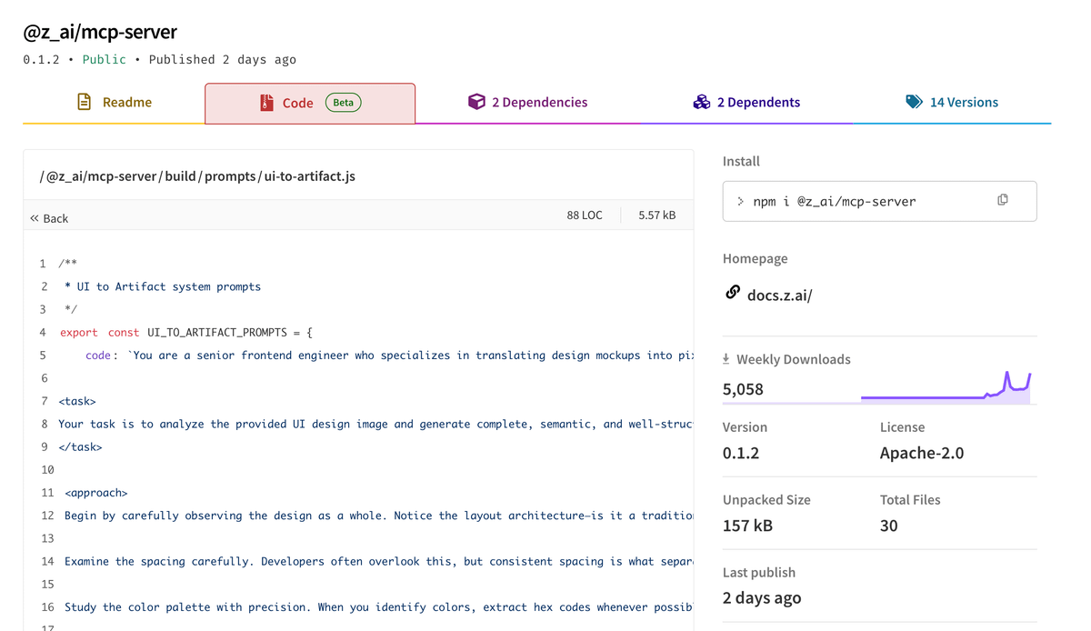Click the Versions tags icon
The height and width of the screenshot is (631, 1091).
click(914, 102)
